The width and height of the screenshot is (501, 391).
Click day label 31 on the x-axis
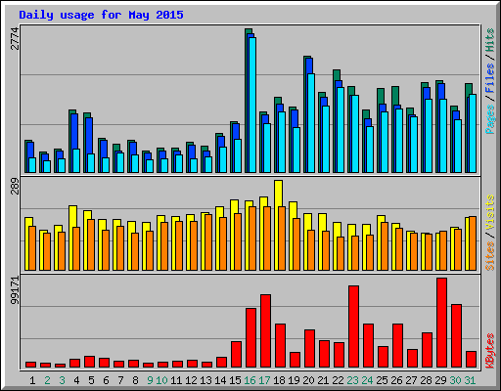point(470,380)
